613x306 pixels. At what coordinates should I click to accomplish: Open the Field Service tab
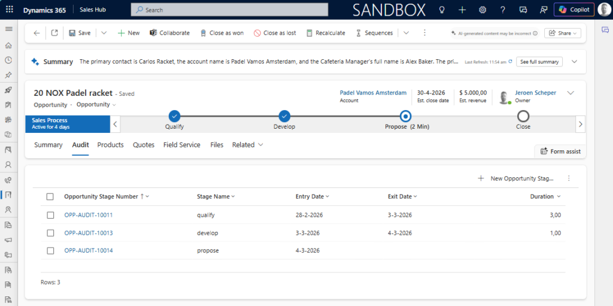181,145
